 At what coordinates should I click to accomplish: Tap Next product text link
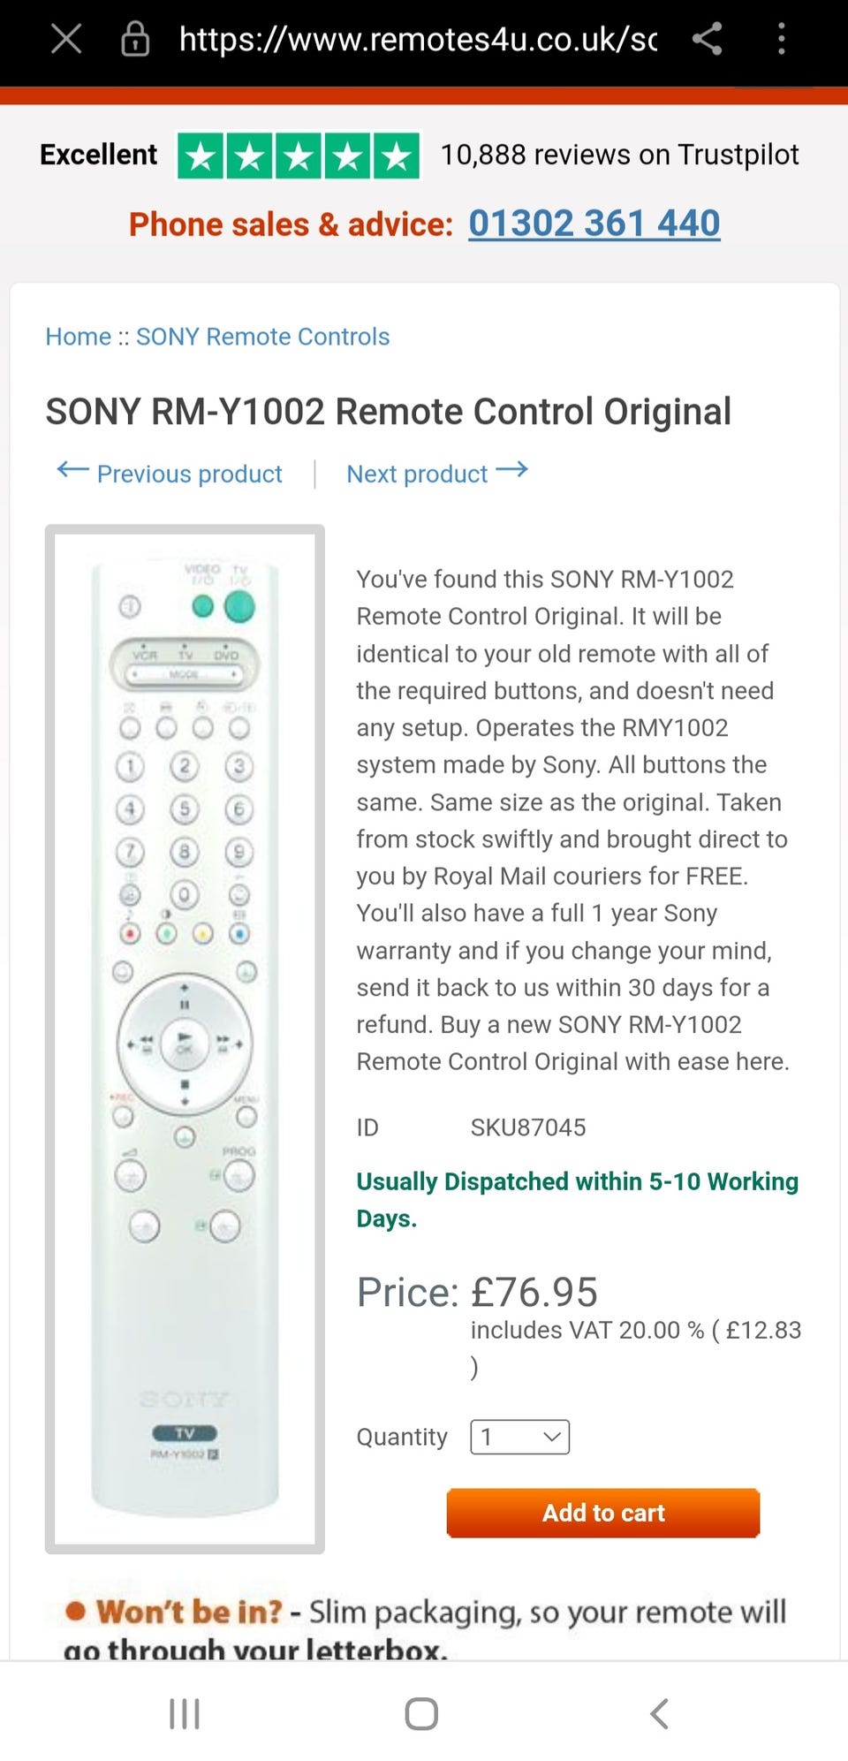[x=416, y=474]
